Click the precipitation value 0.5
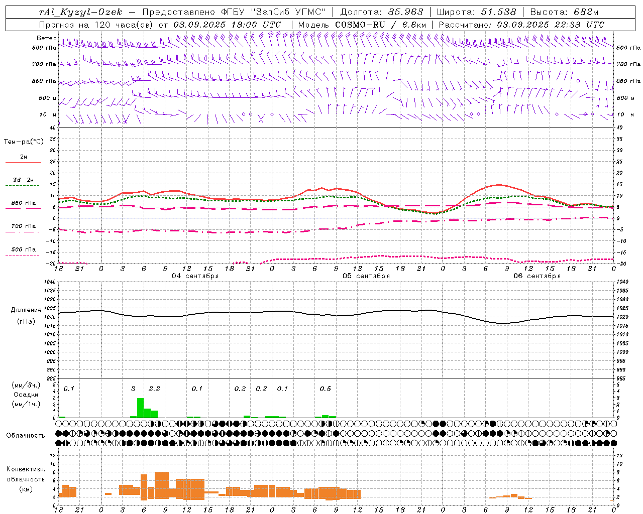The width and height of the screenshot is (643, 514). pos(326,389)
